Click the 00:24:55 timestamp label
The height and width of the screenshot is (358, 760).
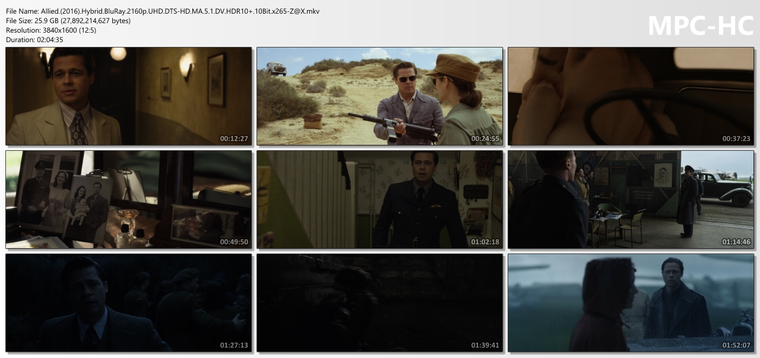point(485,138)
